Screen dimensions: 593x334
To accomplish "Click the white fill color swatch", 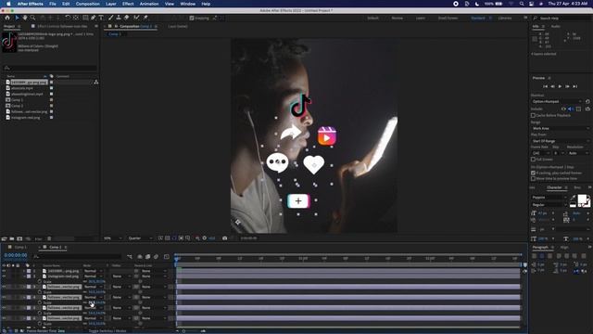I will point(582,199).
